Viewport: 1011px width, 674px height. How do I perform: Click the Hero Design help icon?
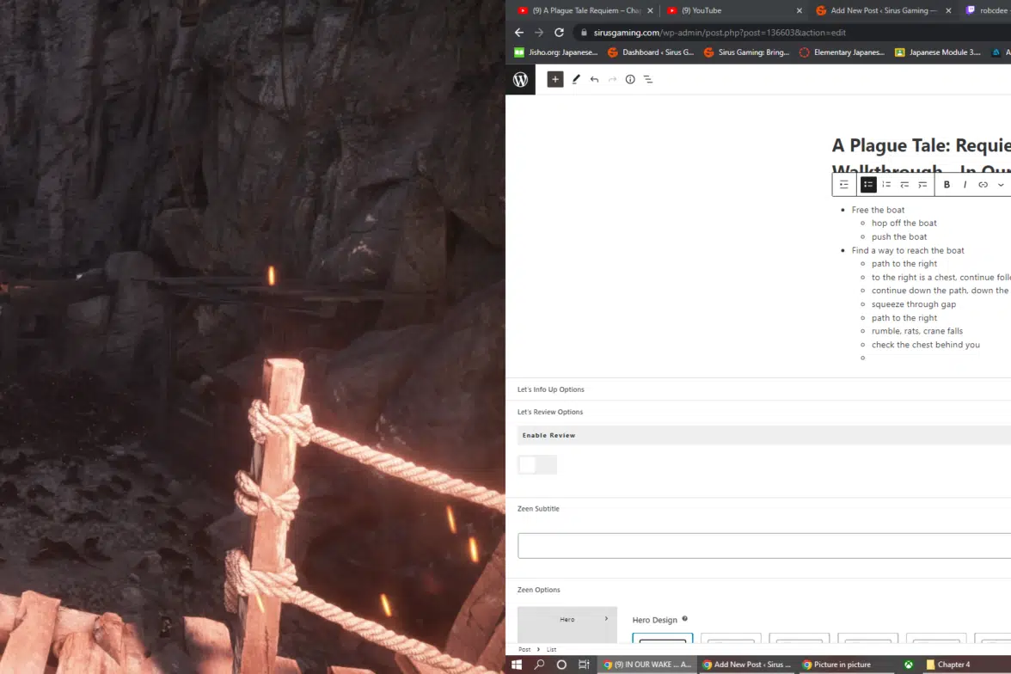coord(684,618)
